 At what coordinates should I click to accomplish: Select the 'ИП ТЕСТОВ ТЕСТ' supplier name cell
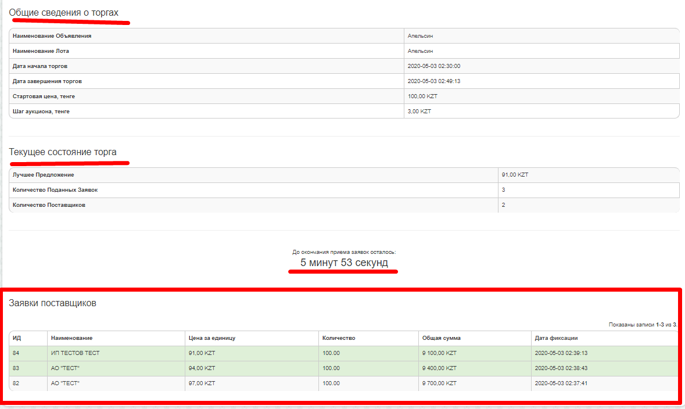75,353
